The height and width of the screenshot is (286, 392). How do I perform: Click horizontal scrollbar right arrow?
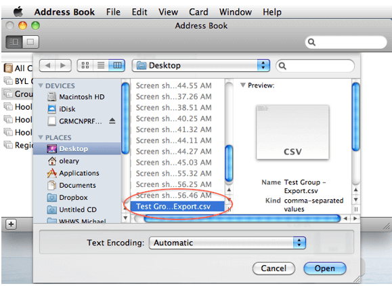(355, 218)
